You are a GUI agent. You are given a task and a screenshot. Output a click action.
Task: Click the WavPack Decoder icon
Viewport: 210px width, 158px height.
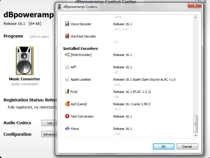click(x=67, y=36)
